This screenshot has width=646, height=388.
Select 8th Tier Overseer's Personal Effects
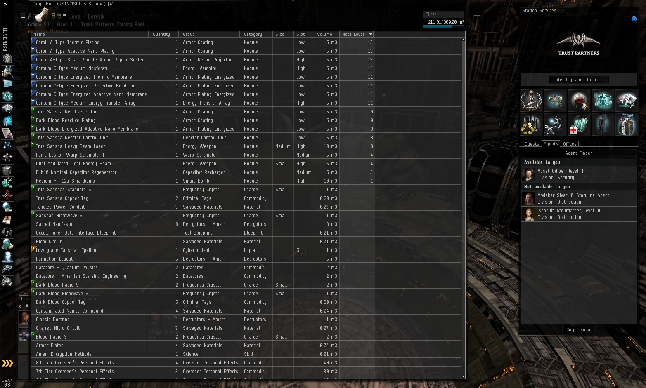(x=246, y=362)
